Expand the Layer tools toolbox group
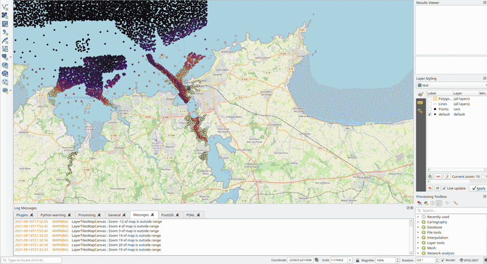 coord(418,243)
